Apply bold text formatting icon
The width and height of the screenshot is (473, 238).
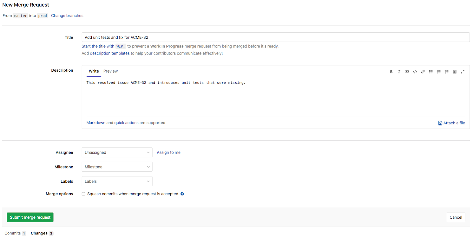click(391, 72)
